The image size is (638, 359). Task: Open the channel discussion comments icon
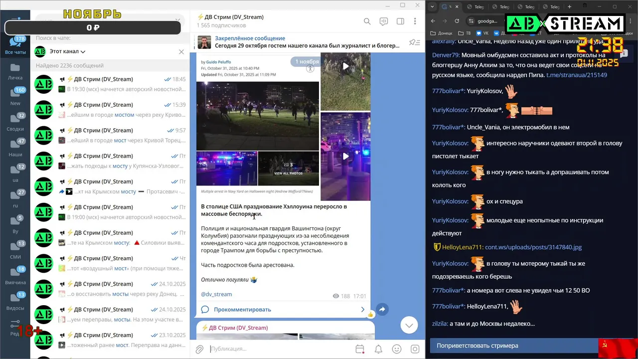pyautogui.click(x=383, y=21)
